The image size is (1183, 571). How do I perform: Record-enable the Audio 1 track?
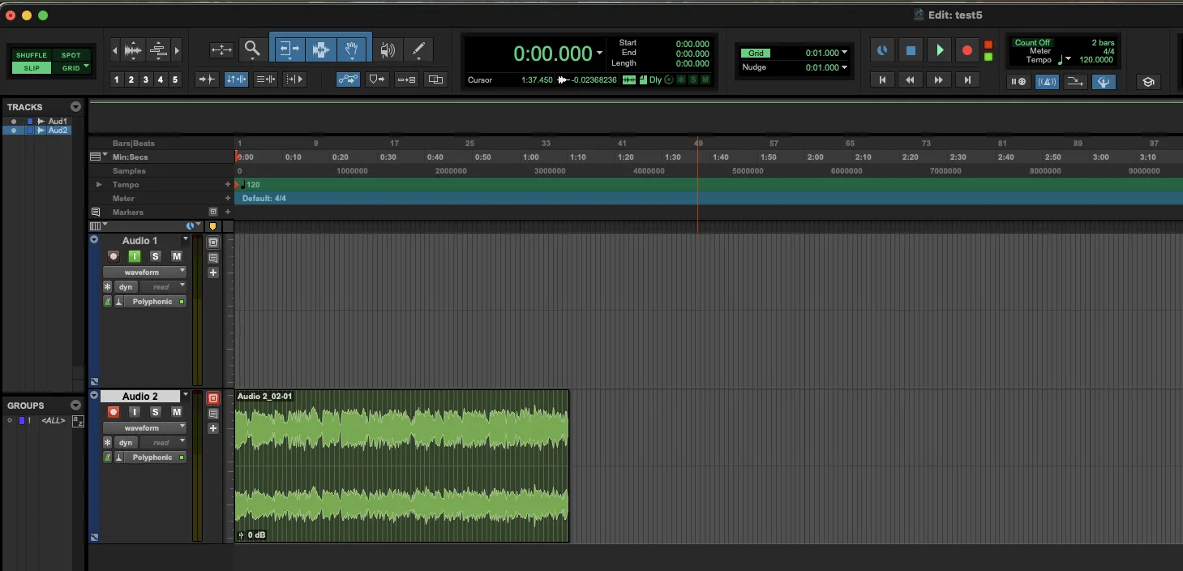pyautogui.click(x=114, y=256)
